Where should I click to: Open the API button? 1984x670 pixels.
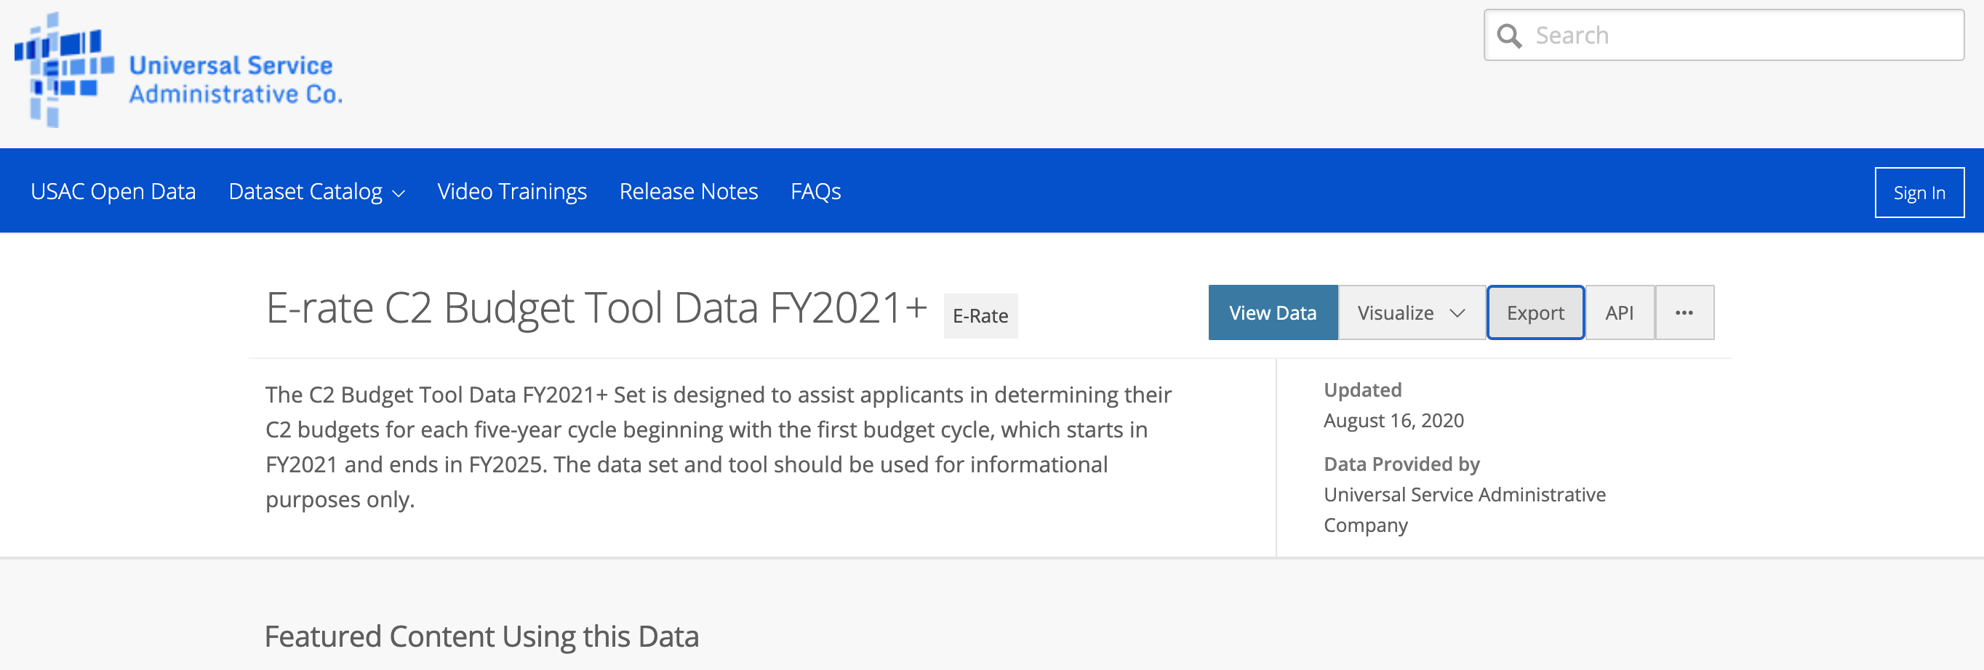coord(1620,312)
